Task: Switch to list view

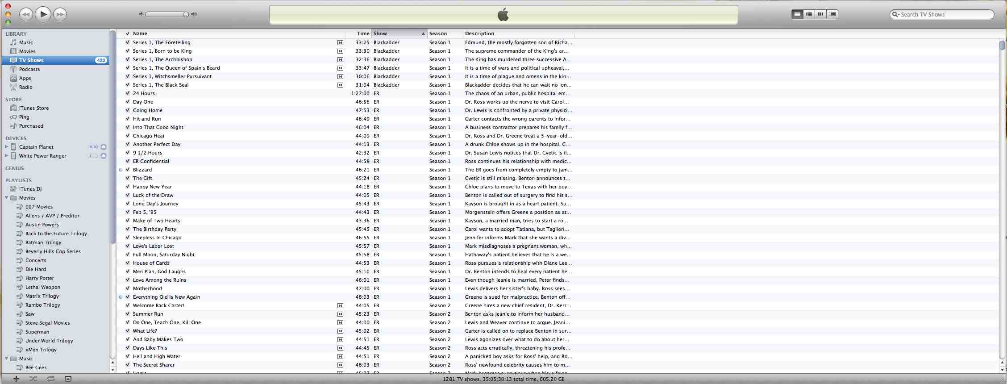Action: (797, 14)
